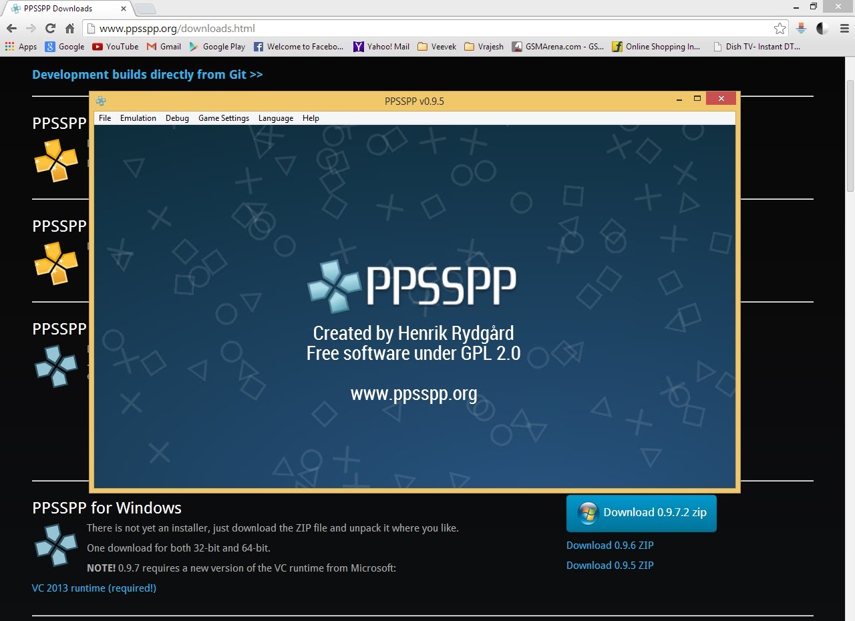Open the Dish TV bookmark

point(757,47)
